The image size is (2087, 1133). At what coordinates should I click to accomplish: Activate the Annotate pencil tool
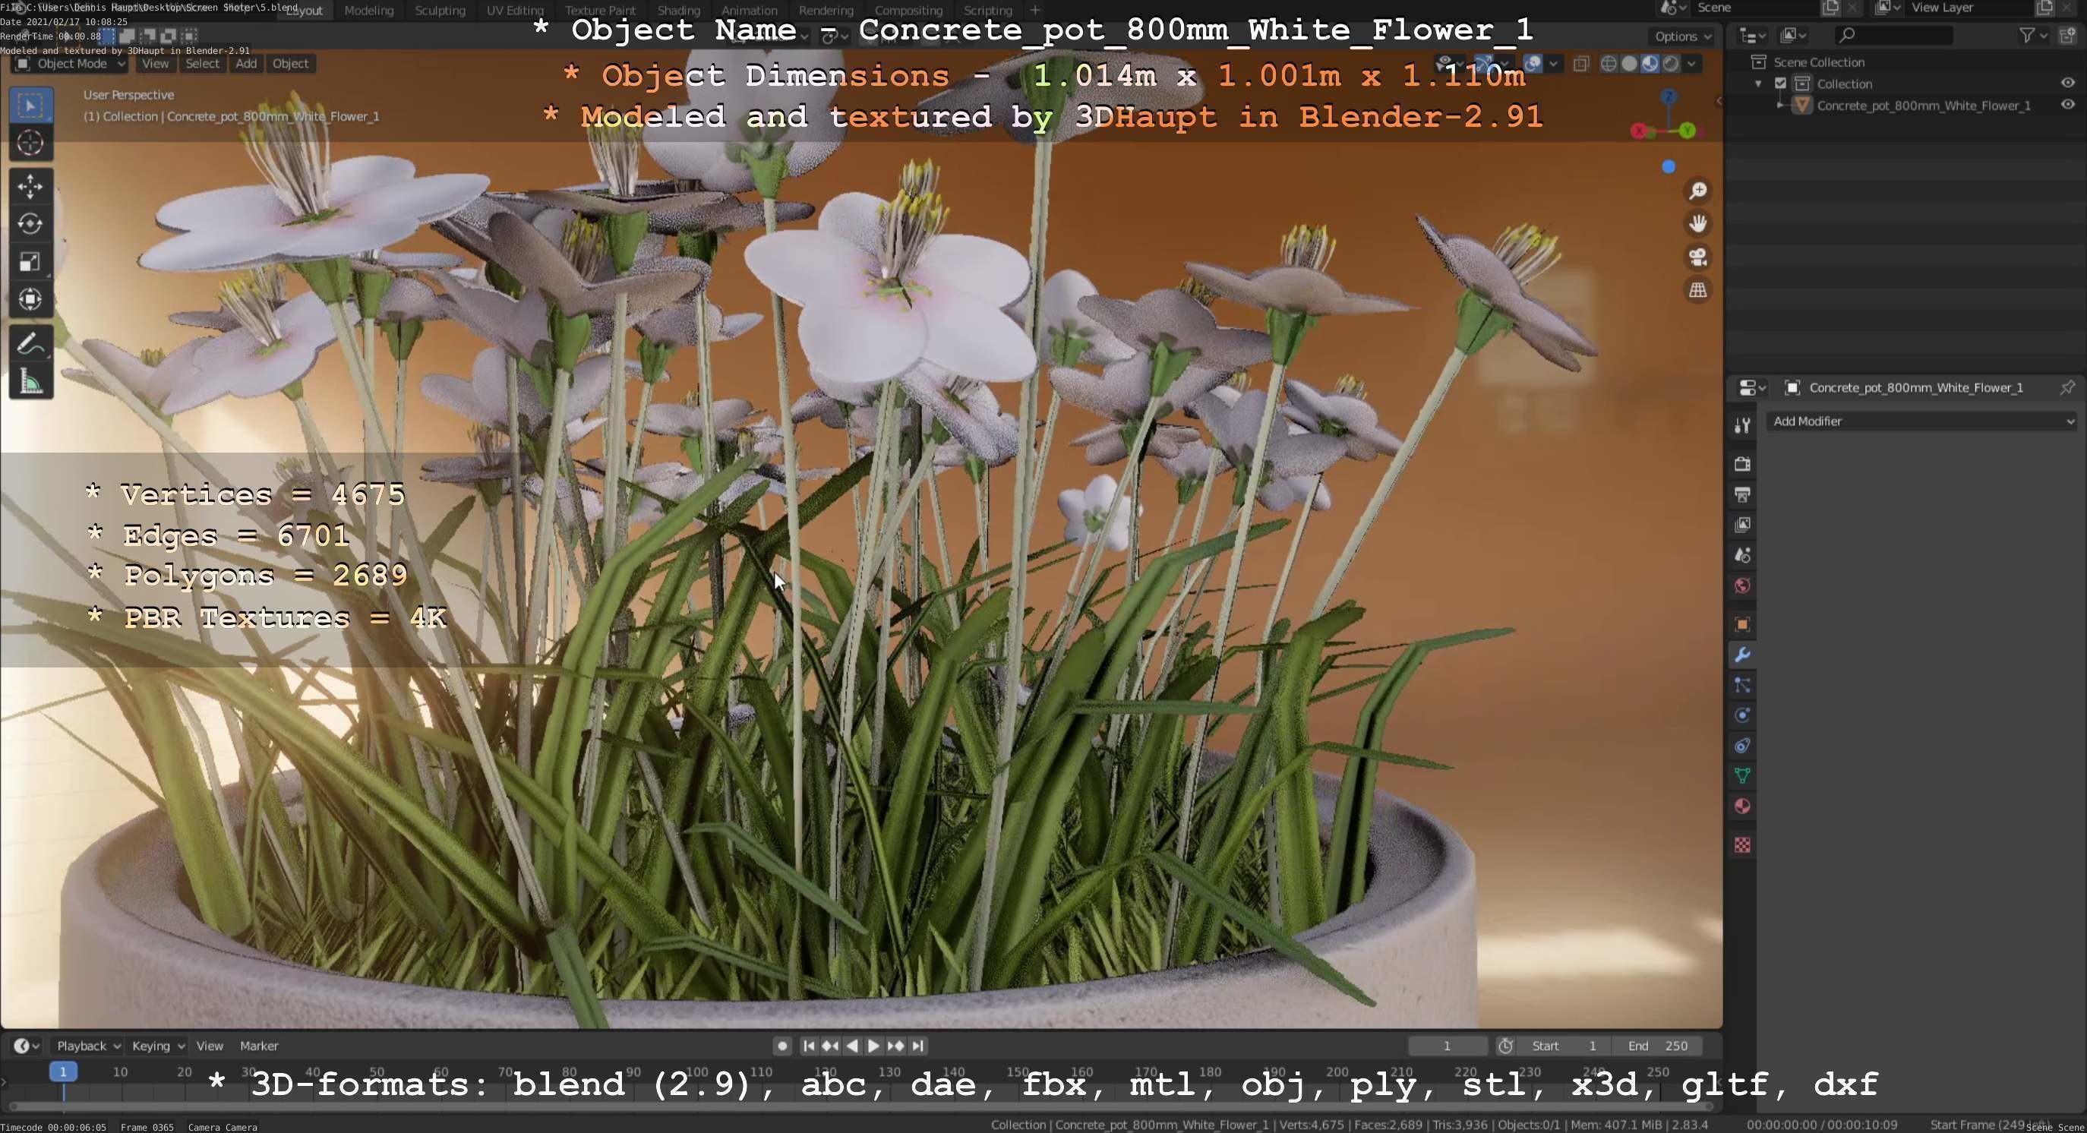[x=31, y=343]
